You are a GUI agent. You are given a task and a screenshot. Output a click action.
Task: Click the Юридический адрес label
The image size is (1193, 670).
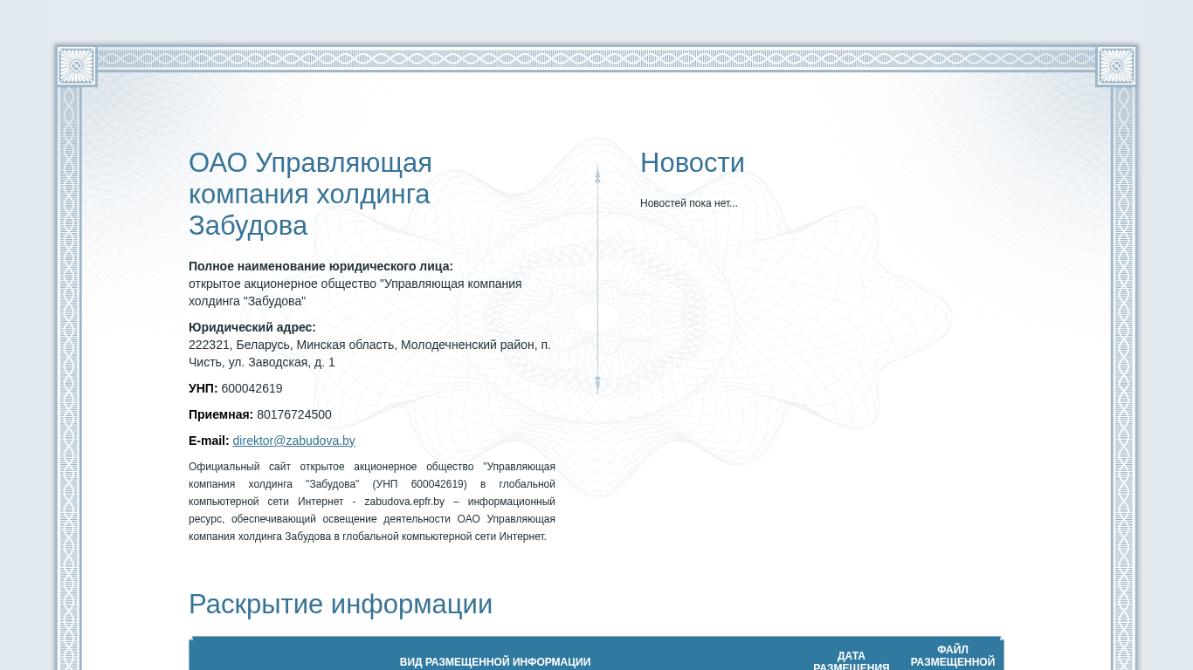252,327
